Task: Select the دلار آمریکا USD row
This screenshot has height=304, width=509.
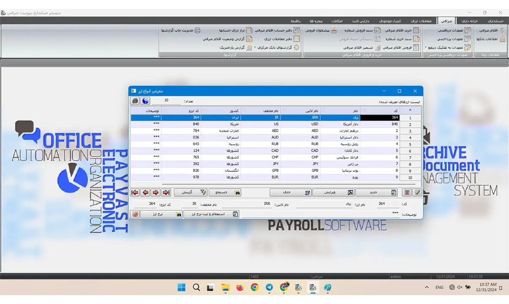Action: click(x=338, y=125)
